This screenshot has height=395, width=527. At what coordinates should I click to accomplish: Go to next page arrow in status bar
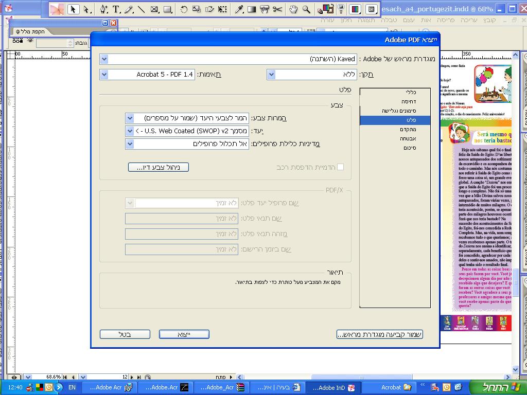[132, 377]
